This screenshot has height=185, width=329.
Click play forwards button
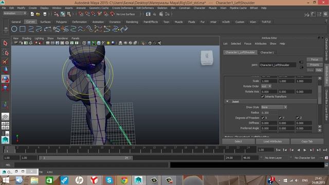[305, 150]
